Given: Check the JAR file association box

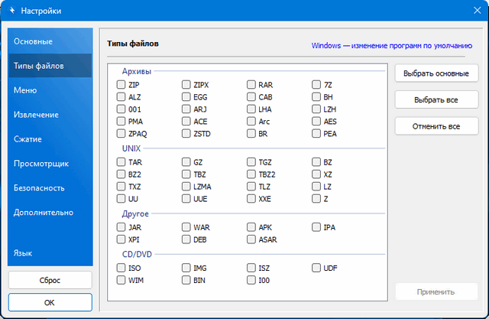Looking at the screenshot, I should pos(121,227).
